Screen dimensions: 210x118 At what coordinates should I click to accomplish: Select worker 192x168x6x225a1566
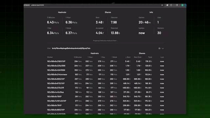tap(56, 66)
